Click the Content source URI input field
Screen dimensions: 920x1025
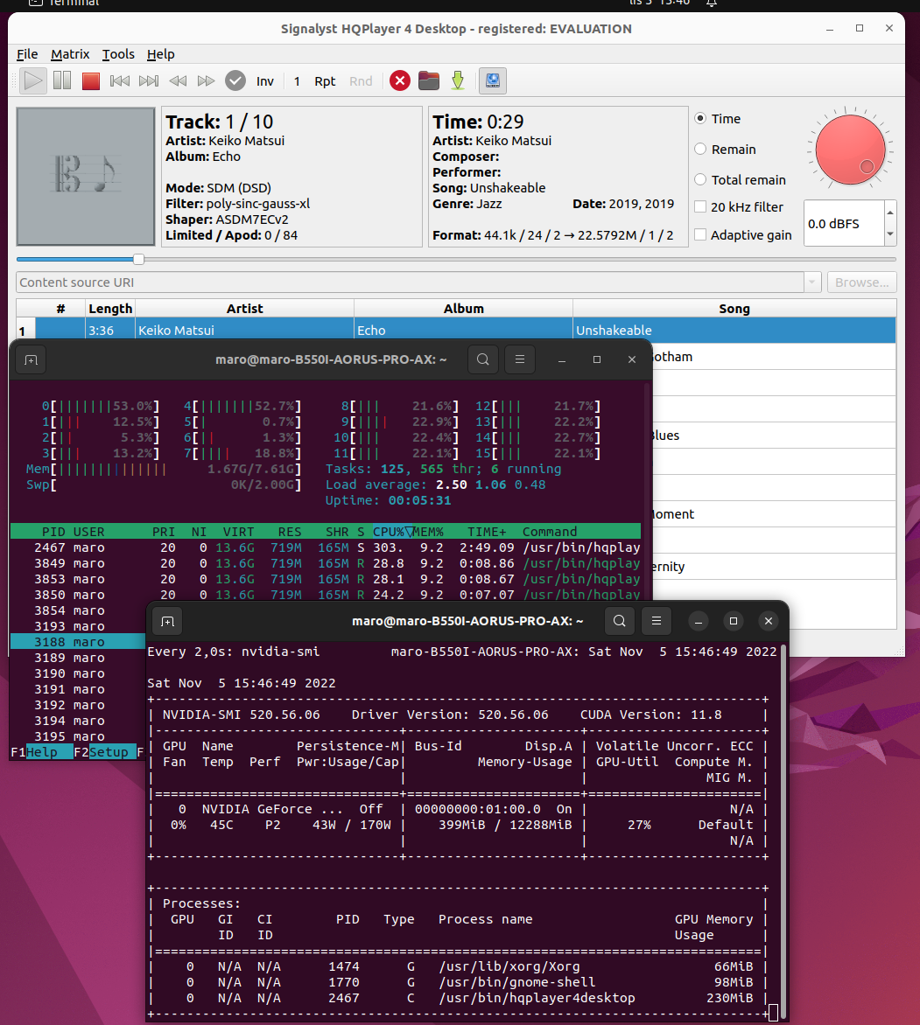[x=411, y=282]
